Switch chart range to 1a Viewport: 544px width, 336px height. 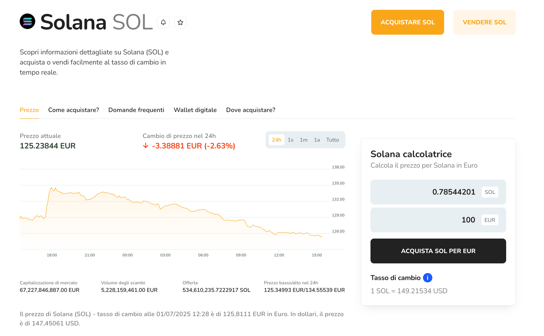tap(317, 140)
